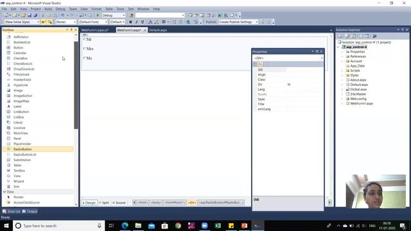Select the <body> tag breadcrumb
The height and width of the screenshot is (231, 411).
156,203
